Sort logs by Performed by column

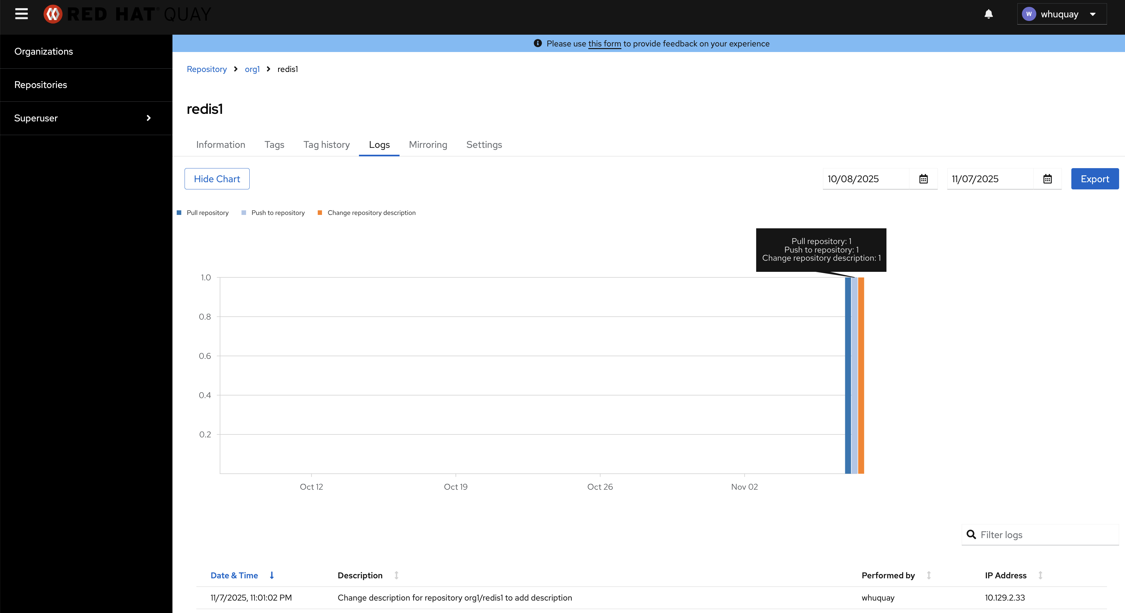[x=928, y=575]
